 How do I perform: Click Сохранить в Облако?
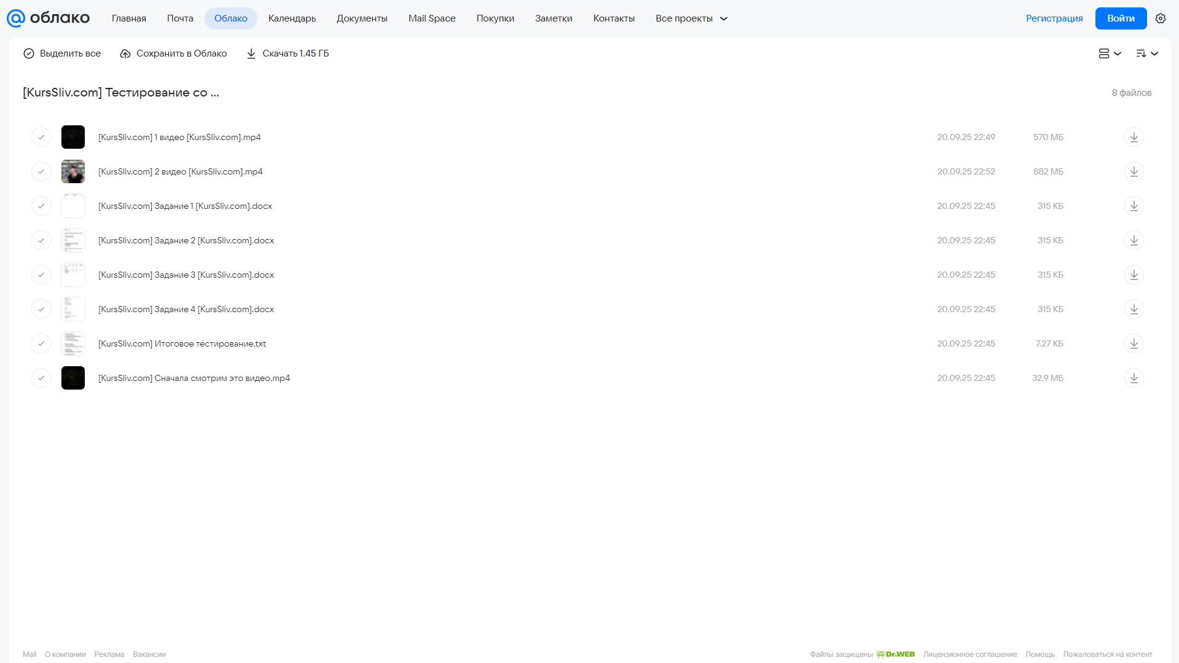point(173,53)
